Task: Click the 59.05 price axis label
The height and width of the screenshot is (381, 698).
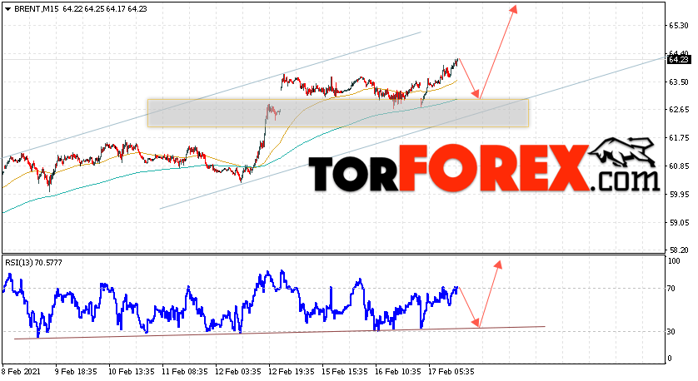Action: click(678, 223)
